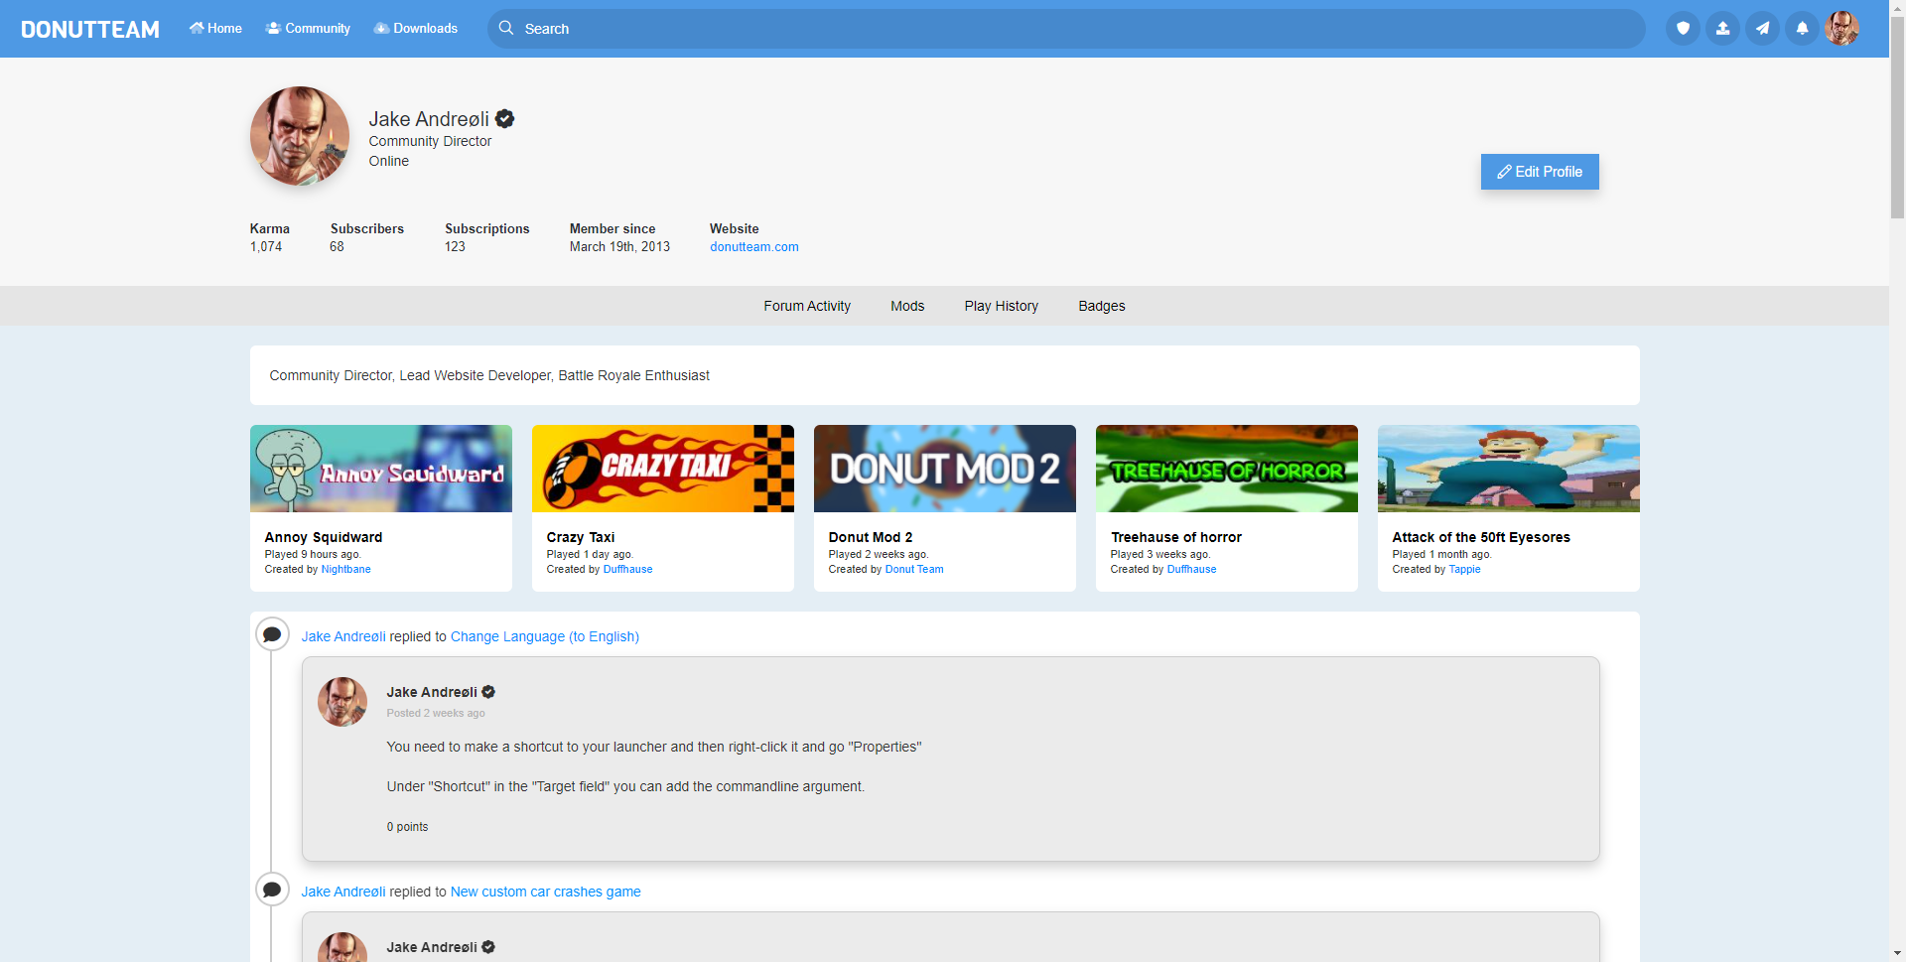
Task: Open the Community menu
Action: (x=308, y=29)
